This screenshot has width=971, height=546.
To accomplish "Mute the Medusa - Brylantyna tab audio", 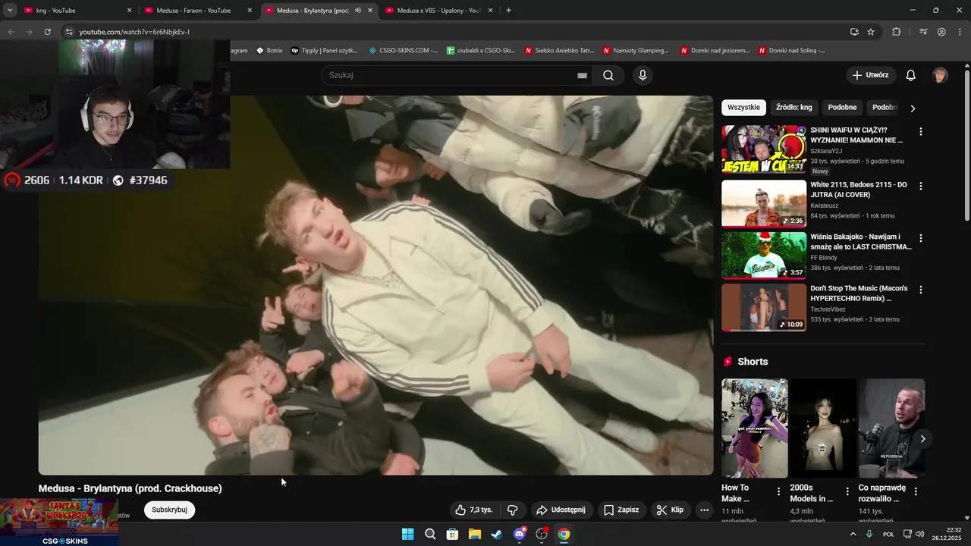I will (x=357, y=11).
